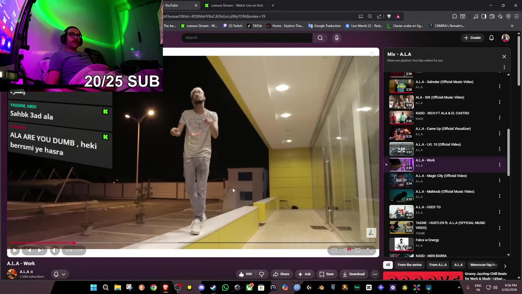Image resolution: width=522 pixels, height=294 pixels.
Task: Click the YouTube search magnifier button
Action: tap(320, 38)
